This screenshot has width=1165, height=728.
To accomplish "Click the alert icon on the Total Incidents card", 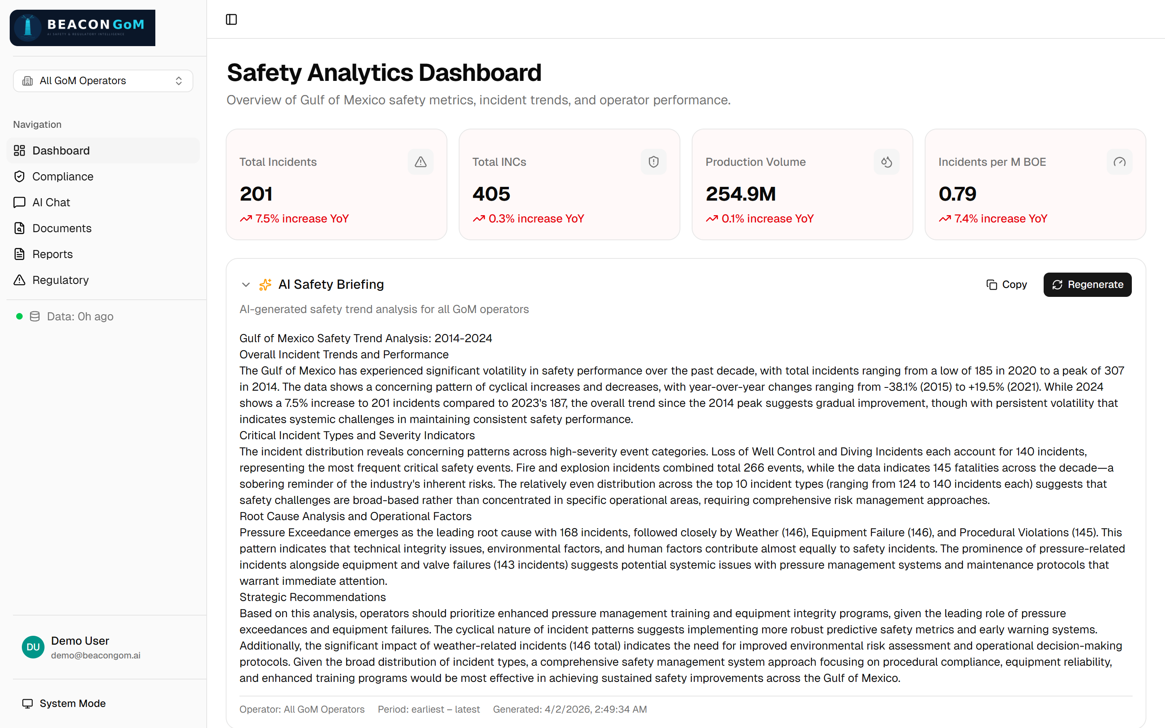I will (420, 162).
